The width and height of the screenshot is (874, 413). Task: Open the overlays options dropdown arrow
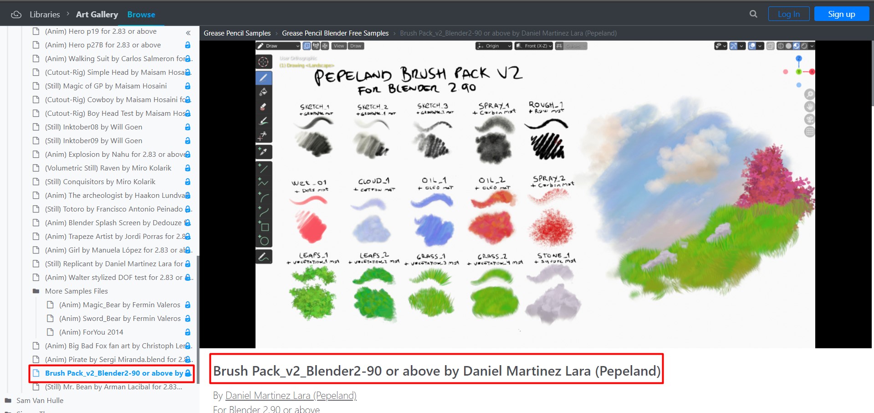coord(761,46)
